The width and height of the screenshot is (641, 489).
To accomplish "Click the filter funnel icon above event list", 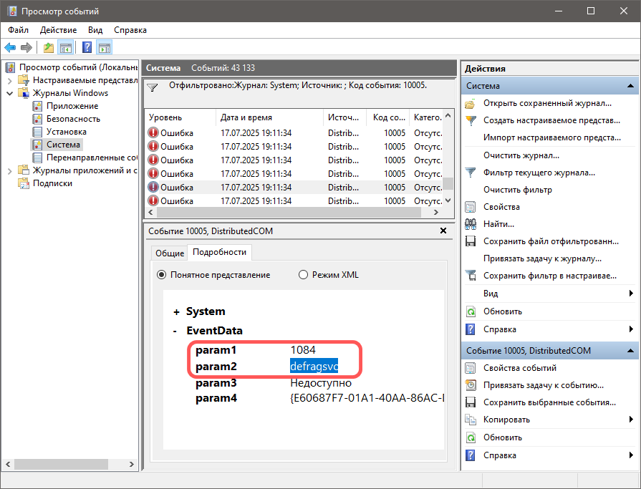I will pos(152,87).
